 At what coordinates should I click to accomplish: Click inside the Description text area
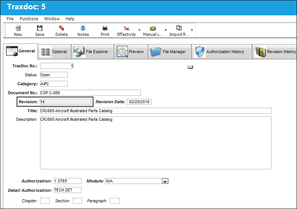coord(156,143)
